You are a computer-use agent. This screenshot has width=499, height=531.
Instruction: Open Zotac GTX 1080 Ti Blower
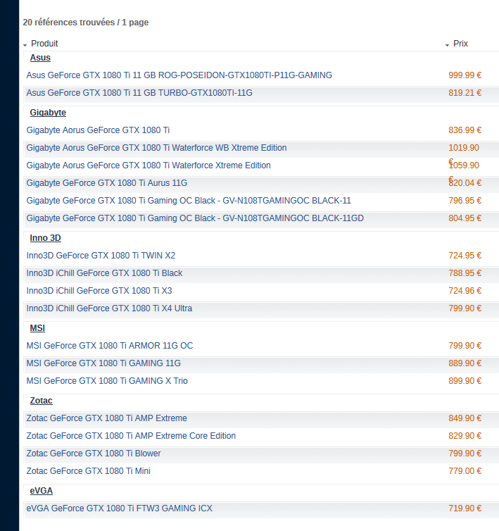pyautogui.click(x=94, y=453)
